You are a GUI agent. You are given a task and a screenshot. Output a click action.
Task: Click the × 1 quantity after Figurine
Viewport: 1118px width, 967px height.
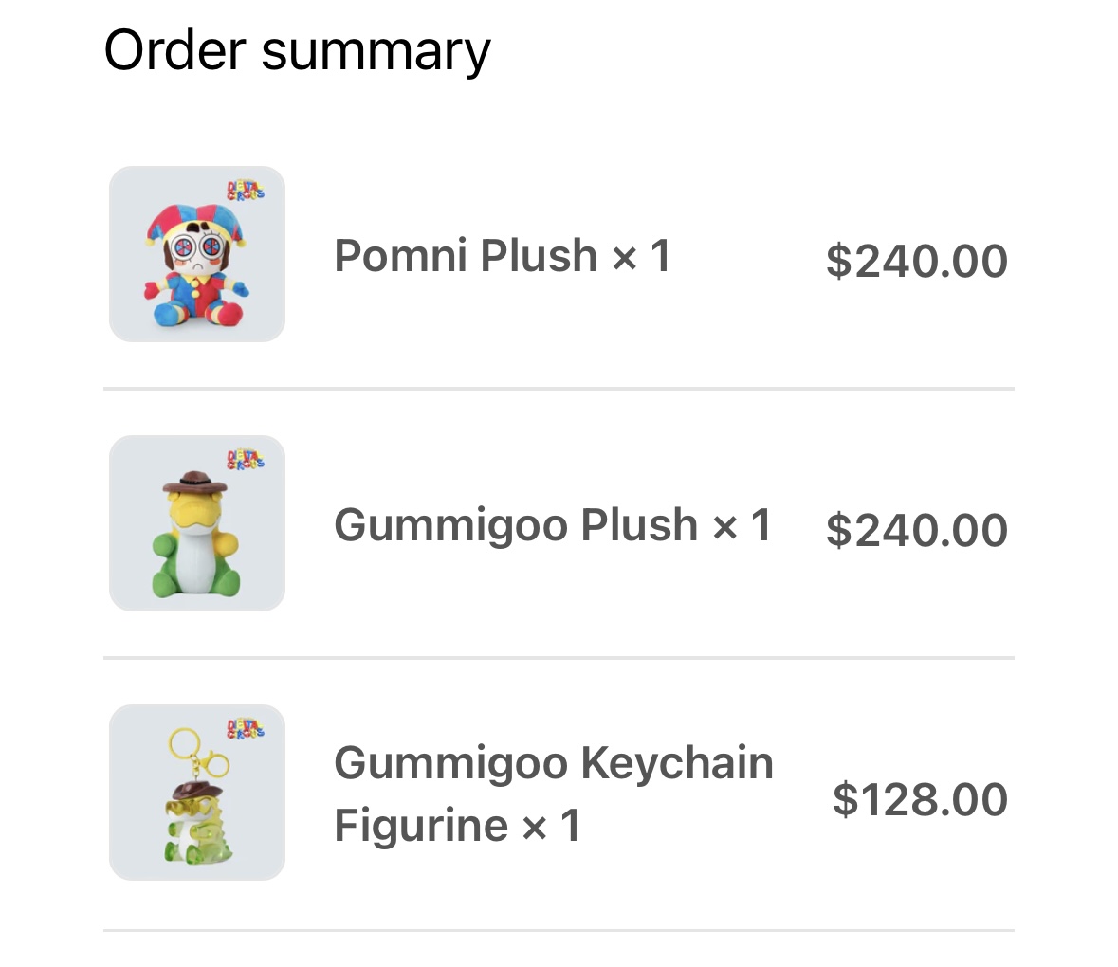point(550,826)
